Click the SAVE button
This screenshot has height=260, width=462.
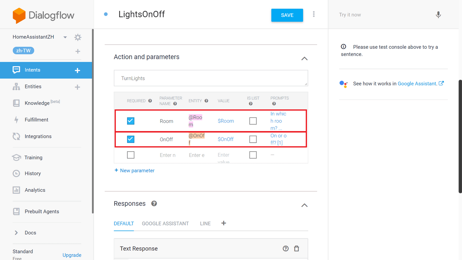tap(287, 15)
